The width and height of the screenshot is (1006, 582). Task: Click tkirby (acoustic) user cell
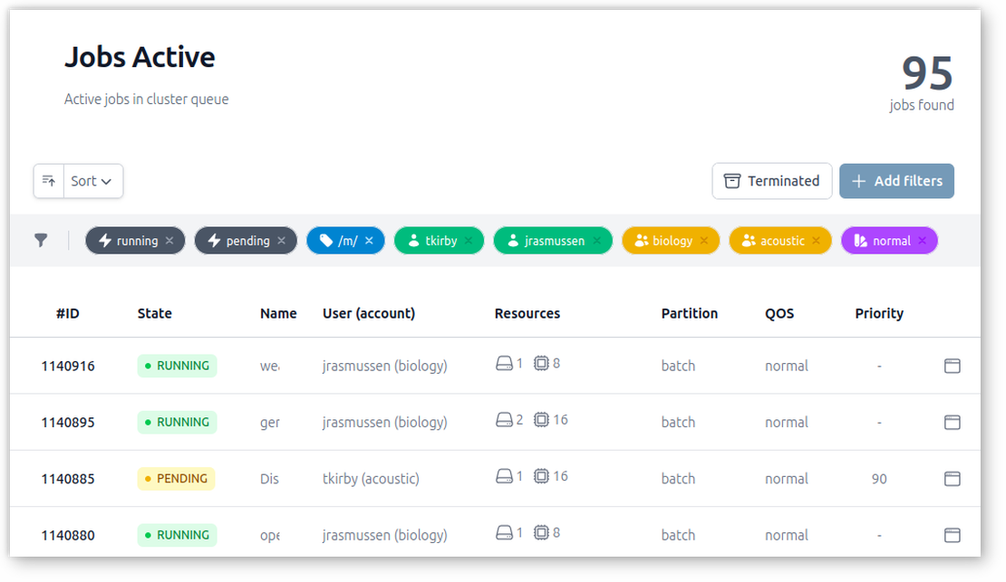[x=371, y=479]
